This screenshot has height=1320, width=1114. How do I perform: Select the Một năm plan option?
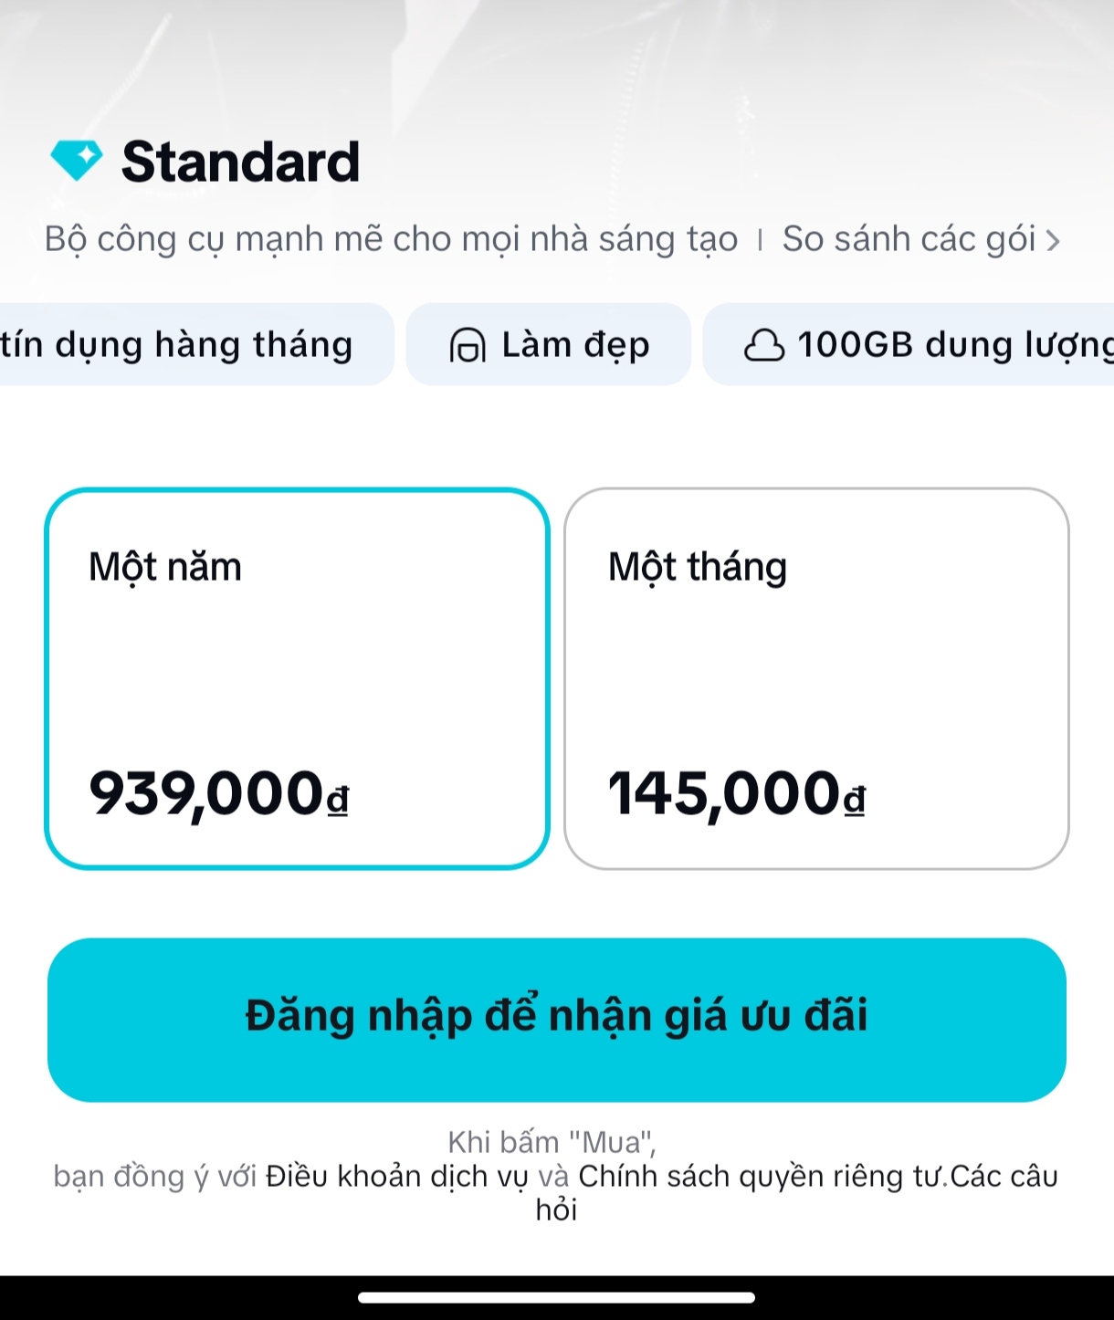[x=297, y=678]
